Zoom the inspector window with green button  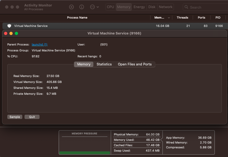[x=16, y=33]
